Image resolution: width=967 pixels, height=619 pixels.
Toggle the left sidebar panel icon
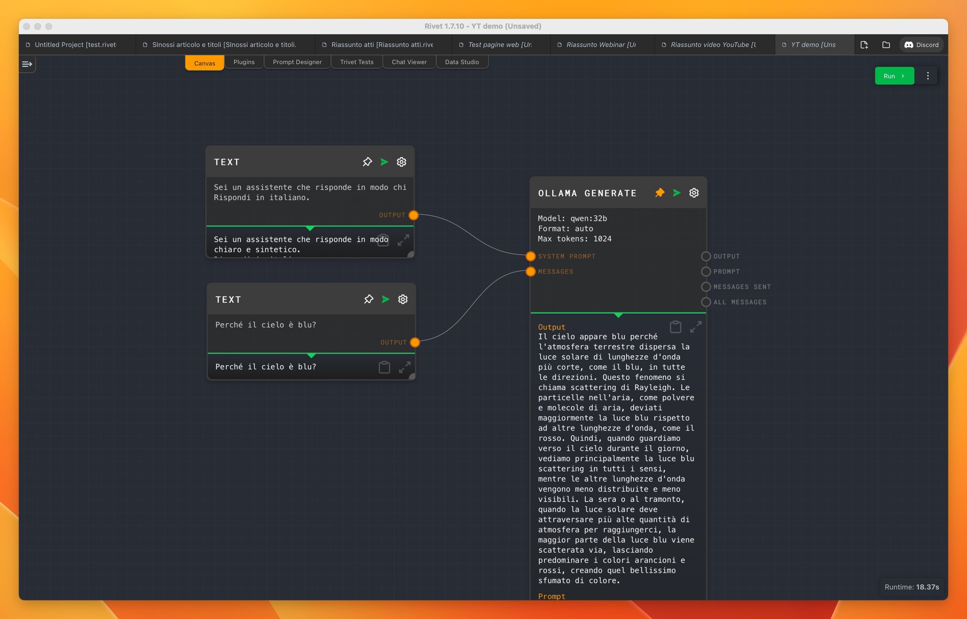(x=27, y=64)
